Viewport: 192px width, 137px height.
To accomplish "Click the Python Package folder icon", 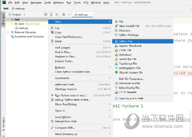I will (x=116, y=35).
